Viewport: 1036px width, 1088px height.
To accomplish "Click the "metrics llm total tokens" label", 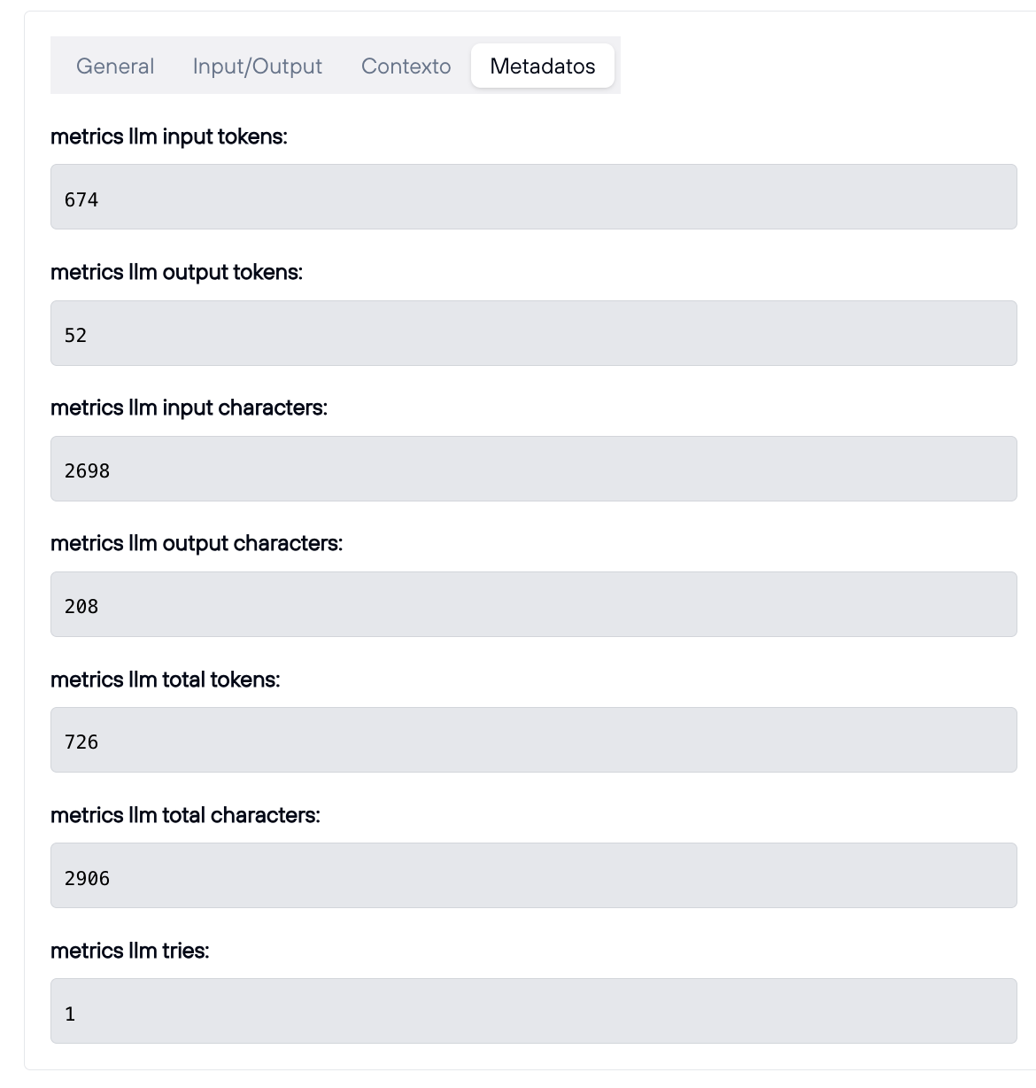I will [166, 680].
